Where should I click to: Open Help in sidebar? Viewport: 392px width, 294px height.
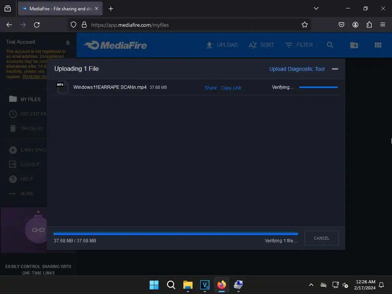(x=21, y=179)
